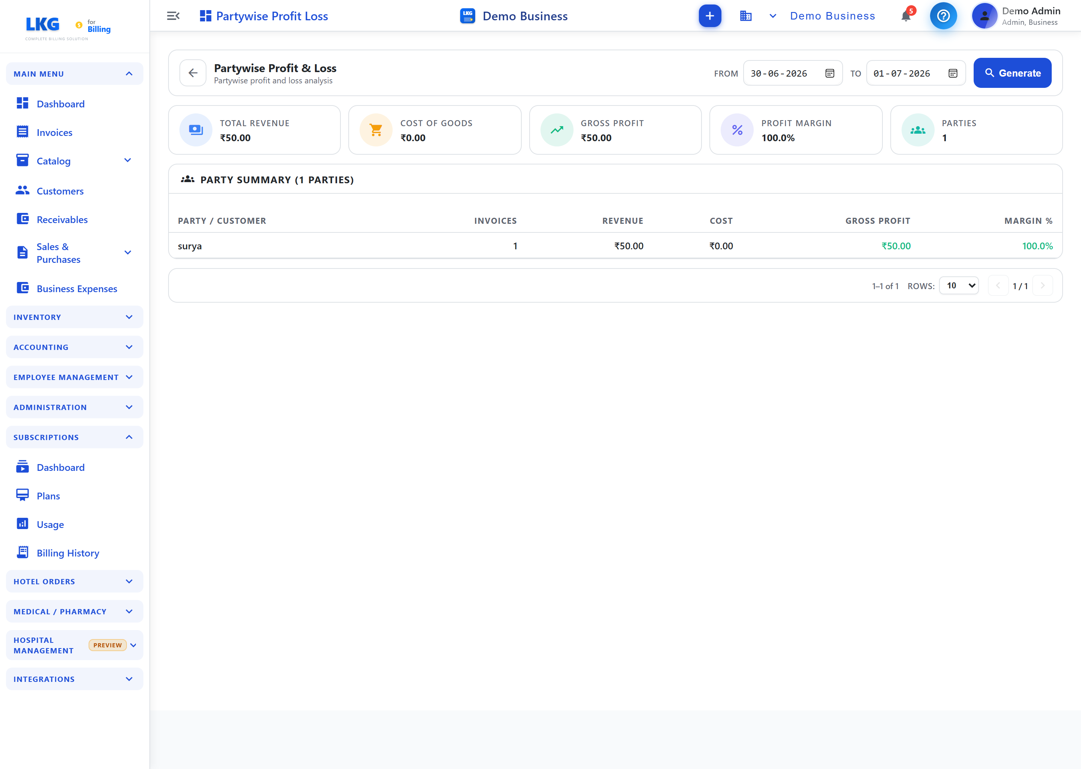1081x769 pixels.
Task: Go to the previous results page
Action: pos(998,285)
